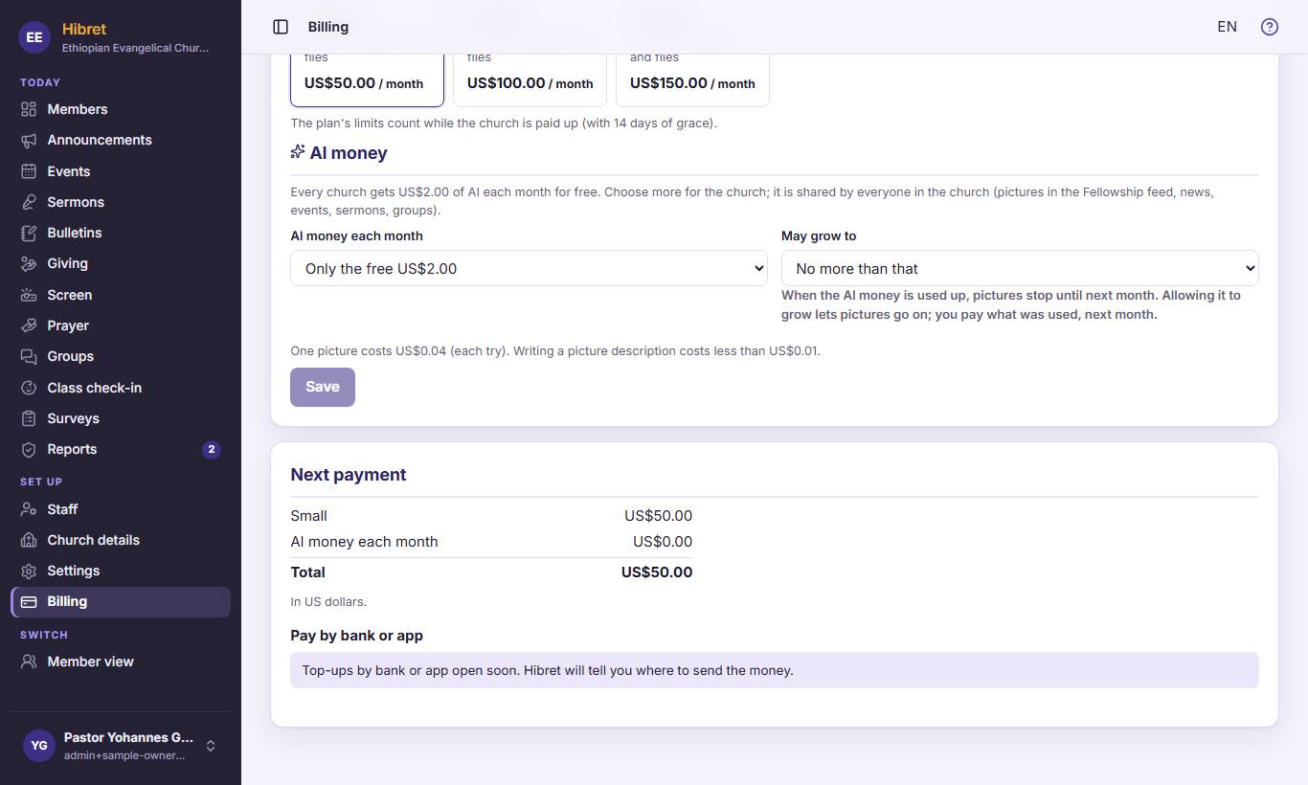Click the Prayer icon in sidebar

point(29,325)
